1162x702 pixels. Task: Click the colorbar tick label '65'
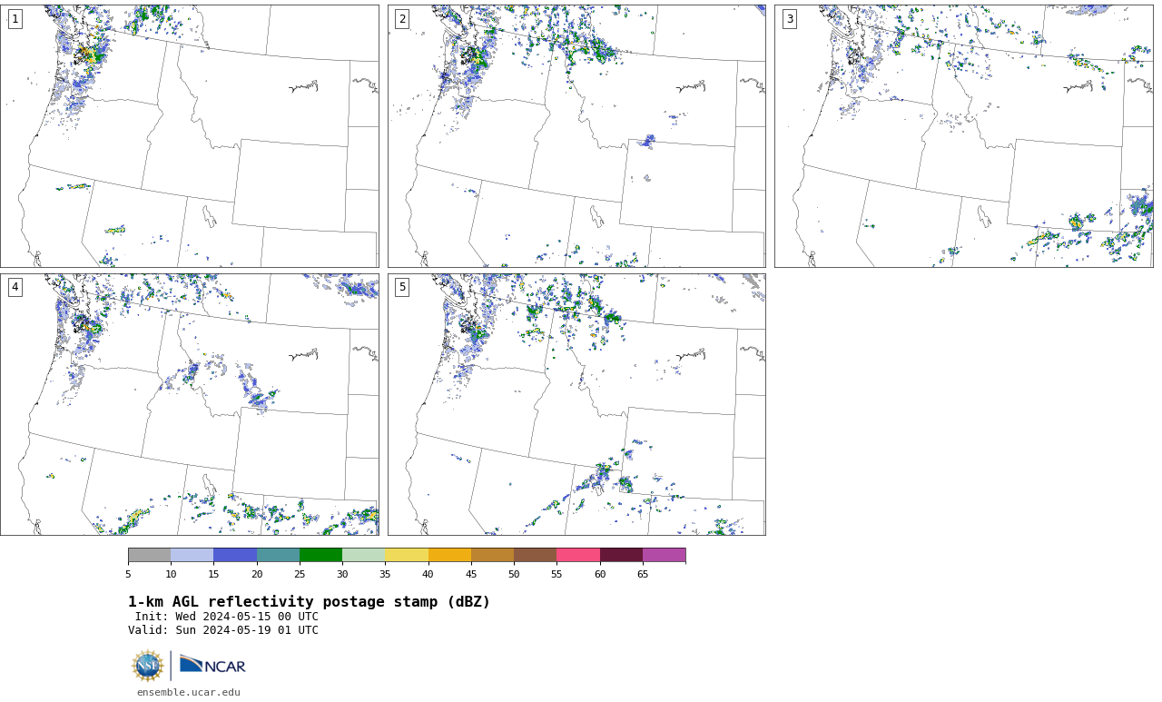643,574
